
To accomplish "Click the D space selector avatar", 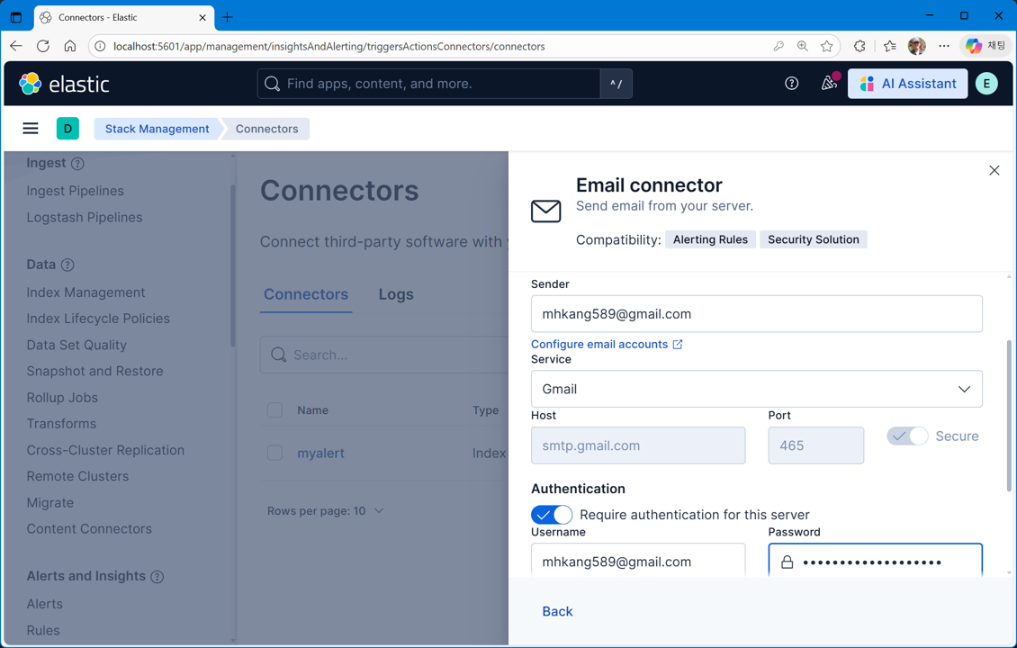I will point(67,129).
